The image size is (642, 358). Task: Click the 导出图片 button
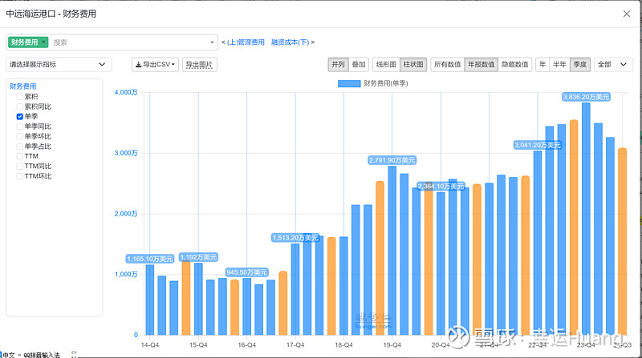(199, 64)
